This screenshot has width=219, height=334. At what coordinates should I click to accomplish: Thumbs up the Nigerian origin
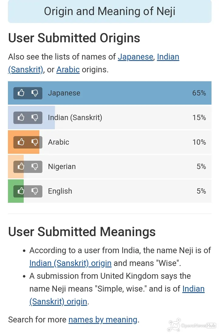(x=21, y=167)
